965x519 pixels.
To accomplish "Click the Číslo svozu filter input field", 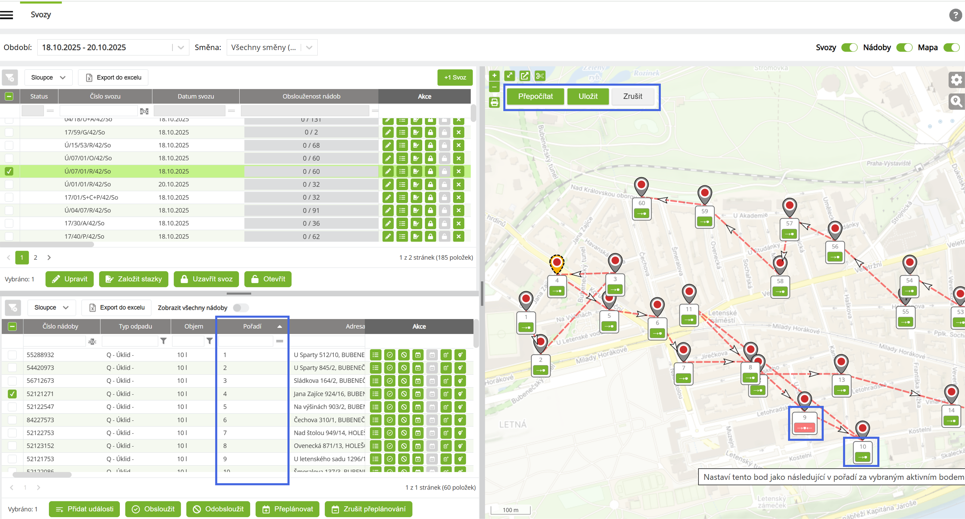I will (99, 111).
